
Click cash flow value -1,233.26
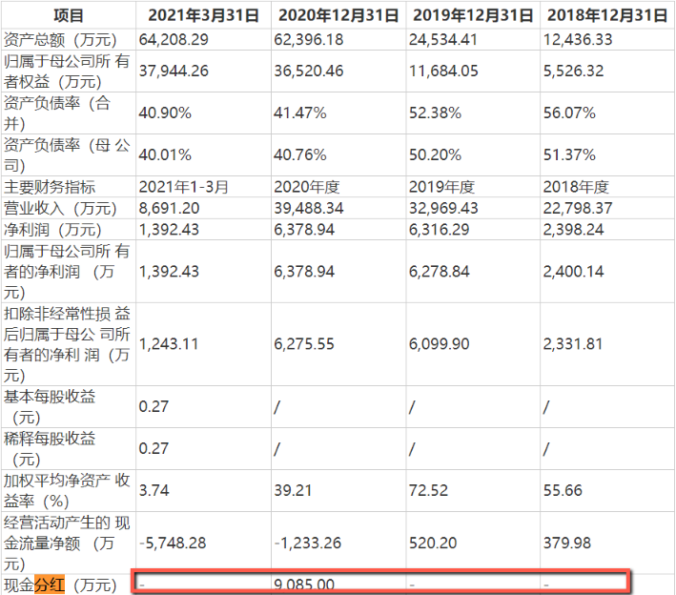(308, 544)
